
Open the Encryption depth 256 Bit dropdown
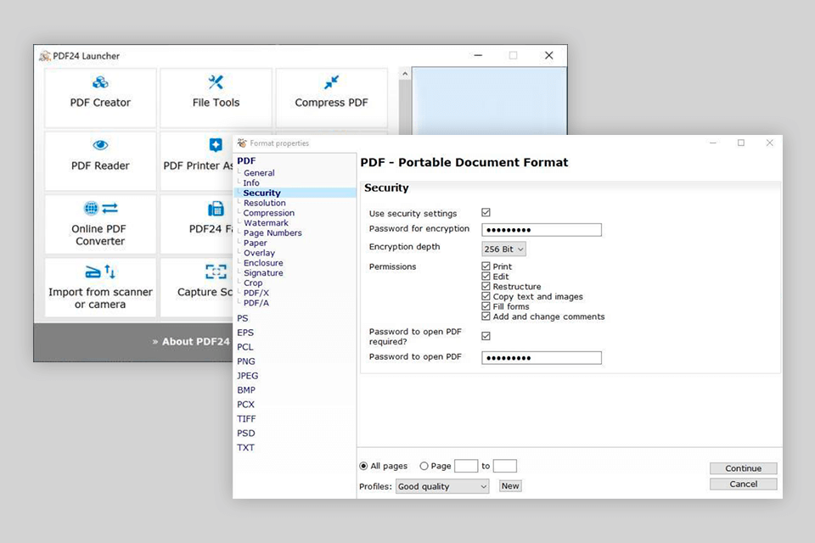(503, 249)
